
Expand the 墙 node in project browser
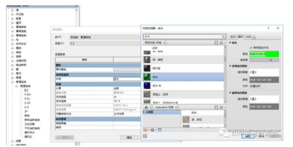(12, 10)
